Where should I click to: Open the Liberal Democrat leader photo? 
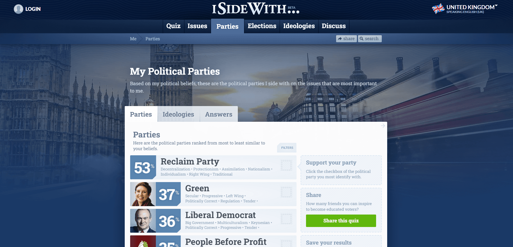(143, 221)
